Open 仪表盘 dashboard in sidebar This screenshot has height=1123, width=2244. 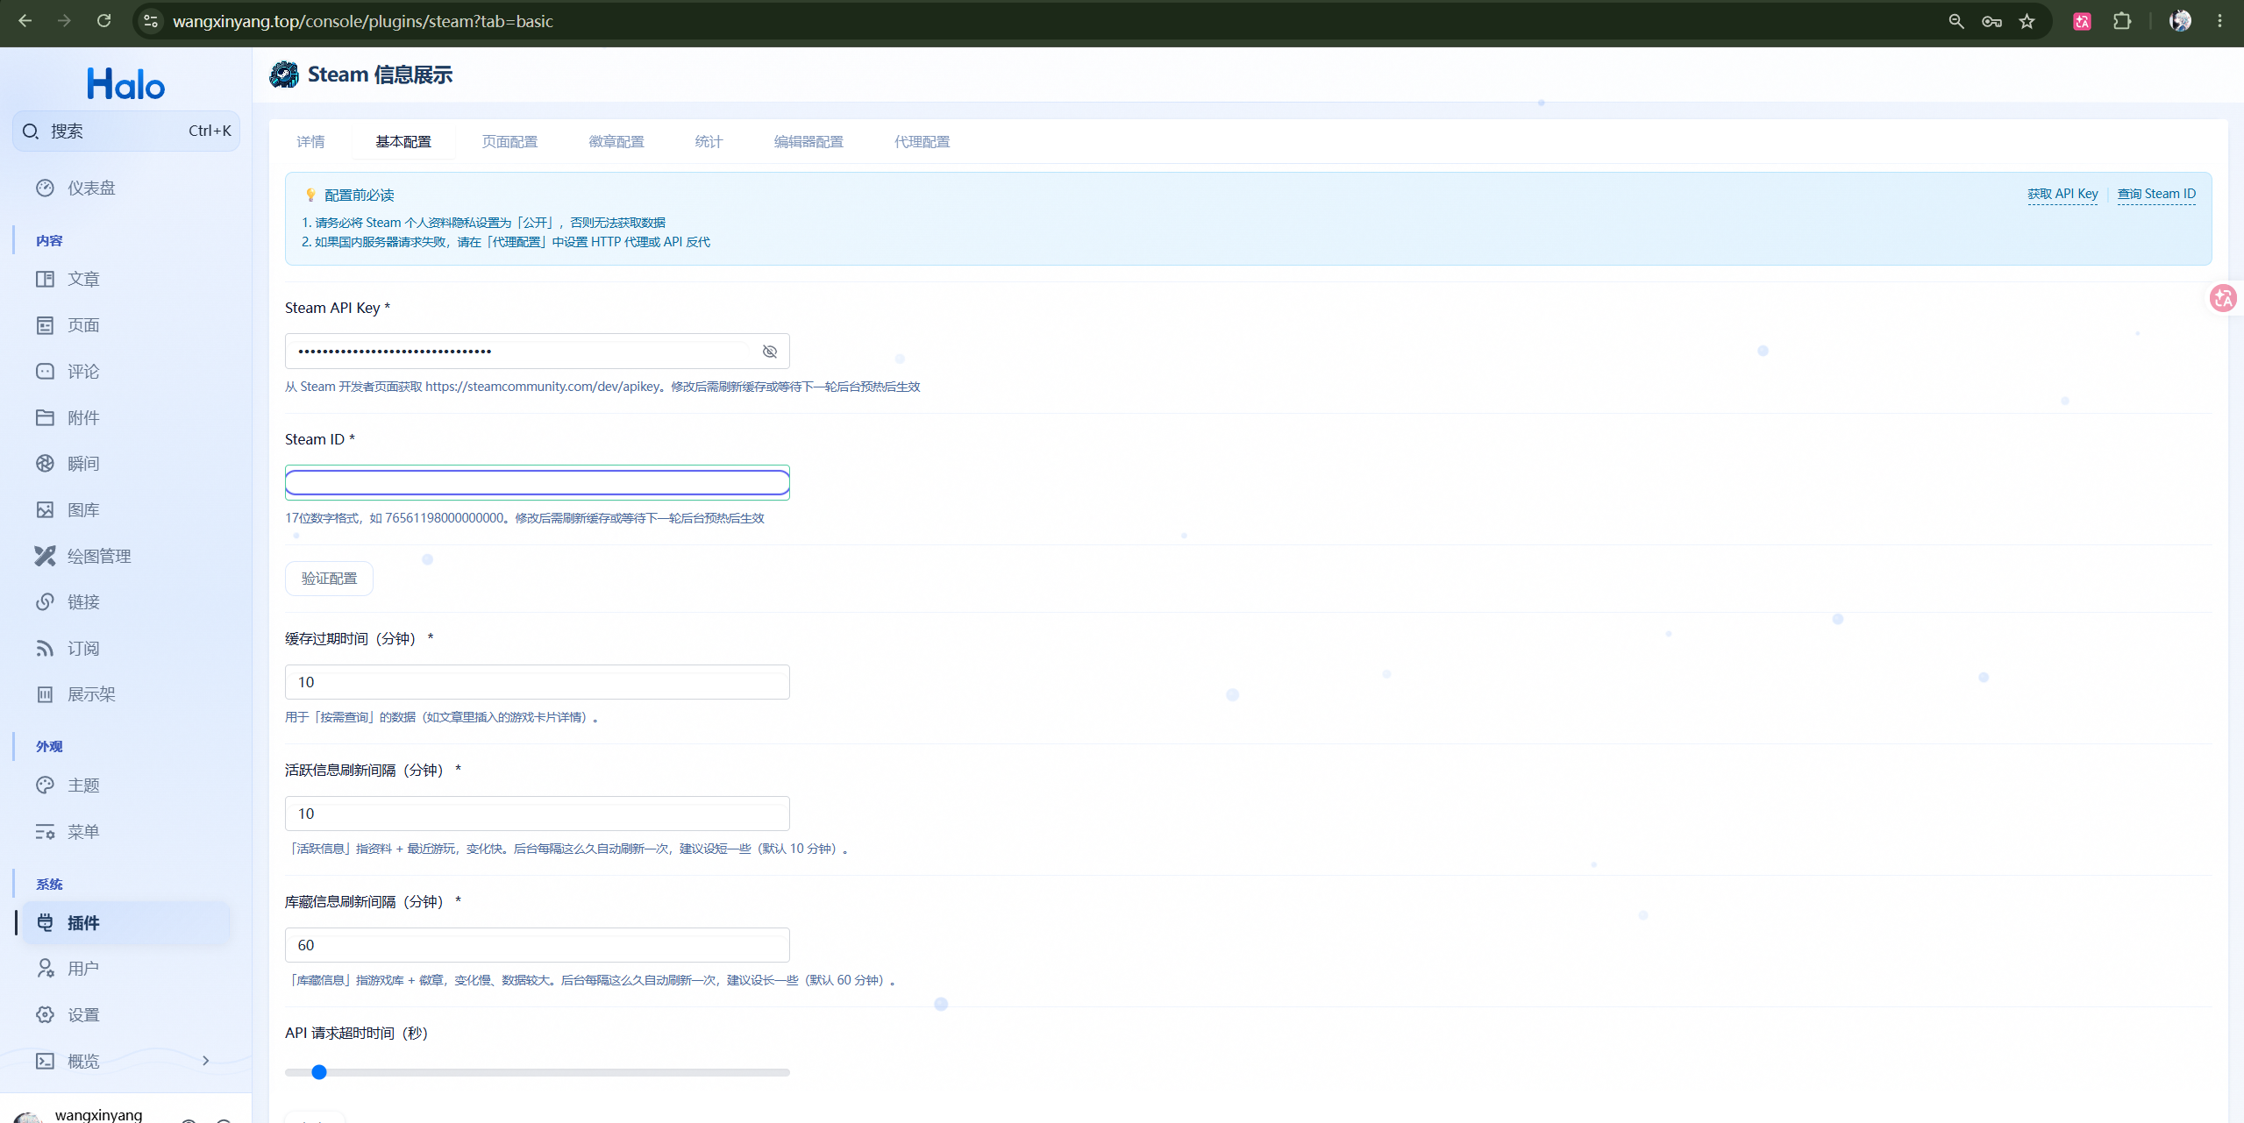(125, 188)
